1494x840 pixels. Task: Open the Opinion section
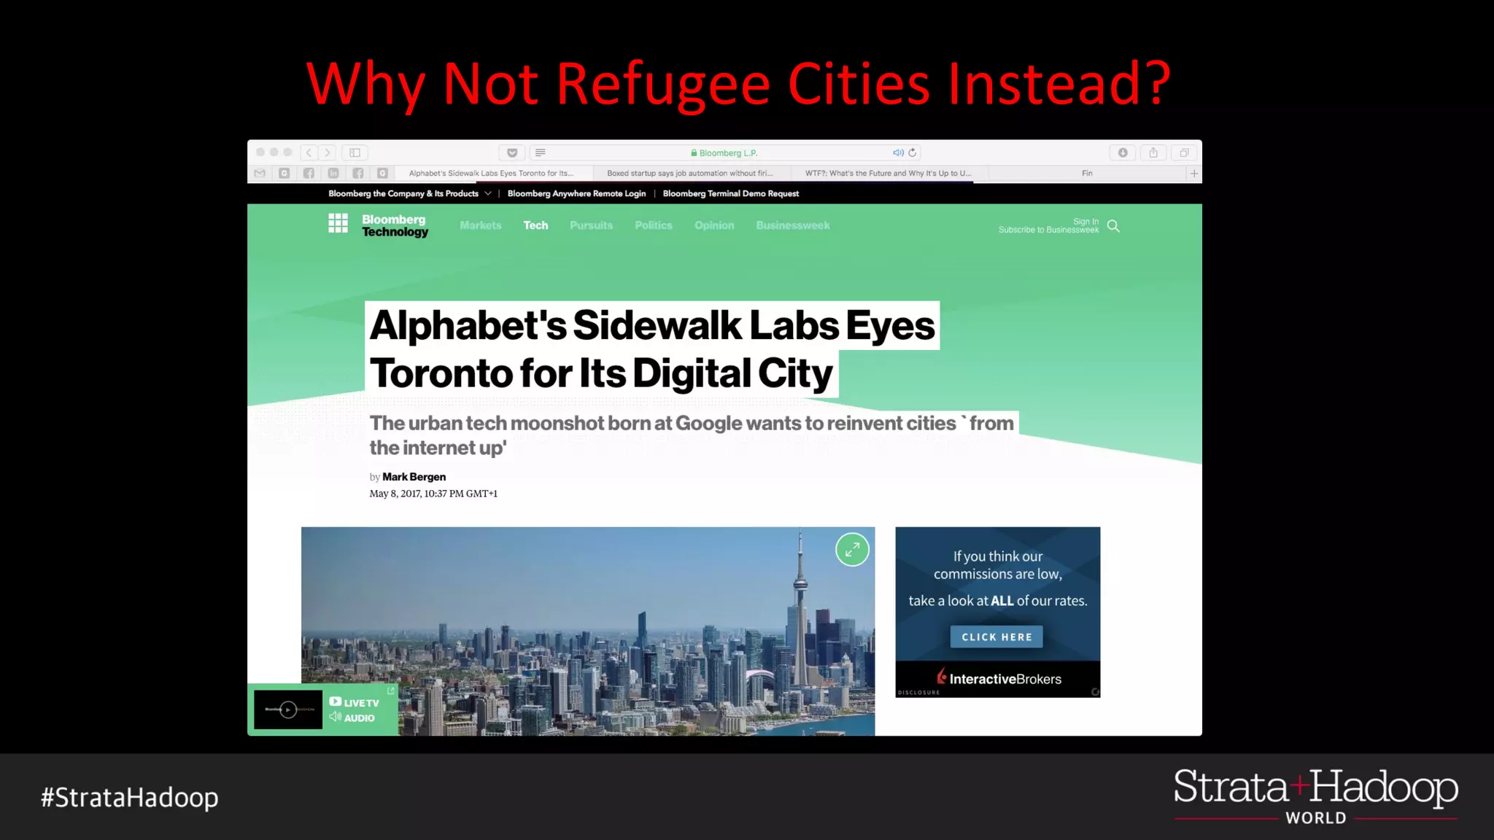[714, 225]
